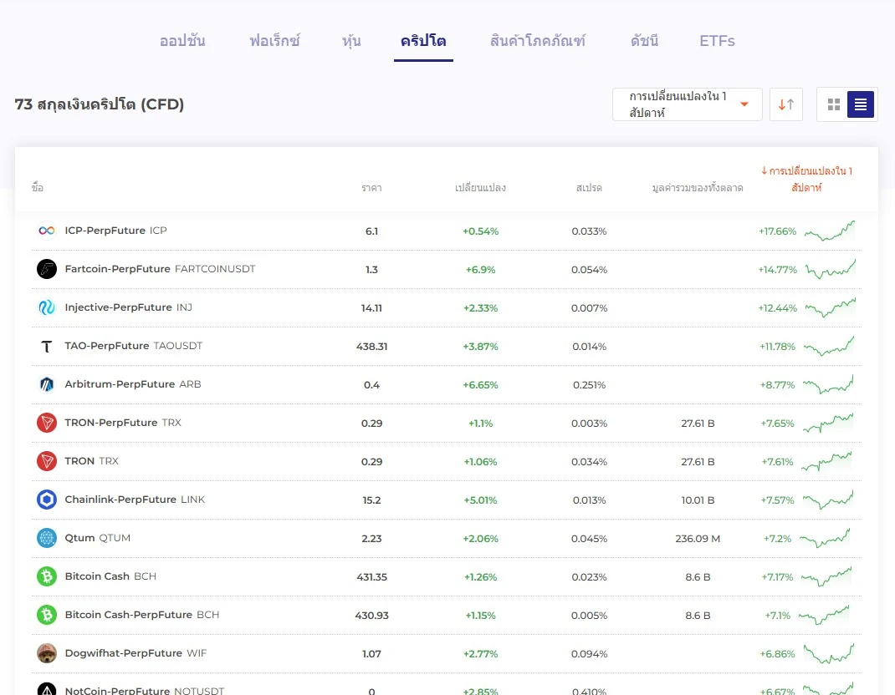Open the ออปชัน tab

(182, 41)
